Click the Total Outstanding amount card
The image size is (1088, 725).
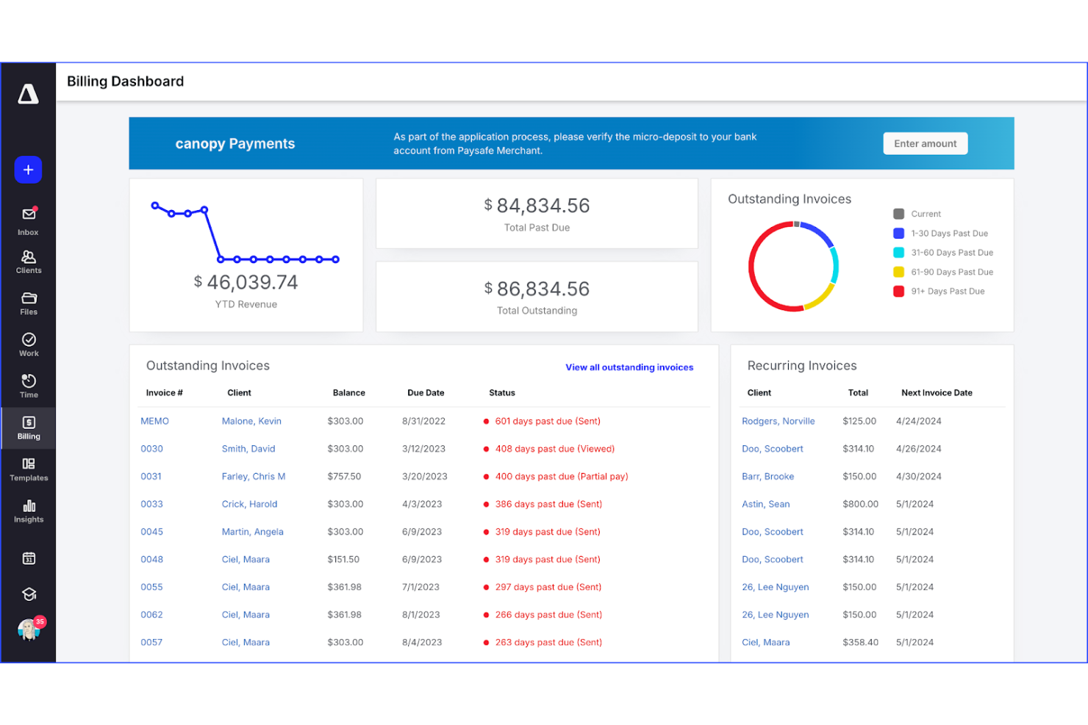tap(537, 297)
